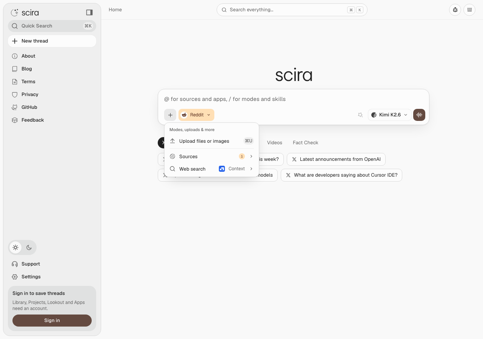483x339 pixels.
Task: Open the Reddit mode dropdown
Action: [196, 115]
